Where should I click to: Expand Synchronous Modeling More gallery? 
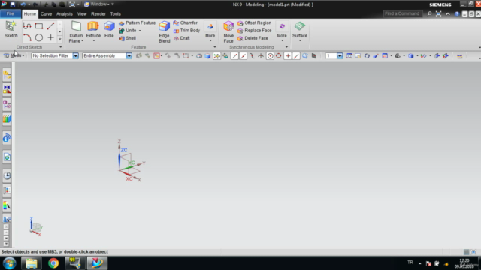282,31
